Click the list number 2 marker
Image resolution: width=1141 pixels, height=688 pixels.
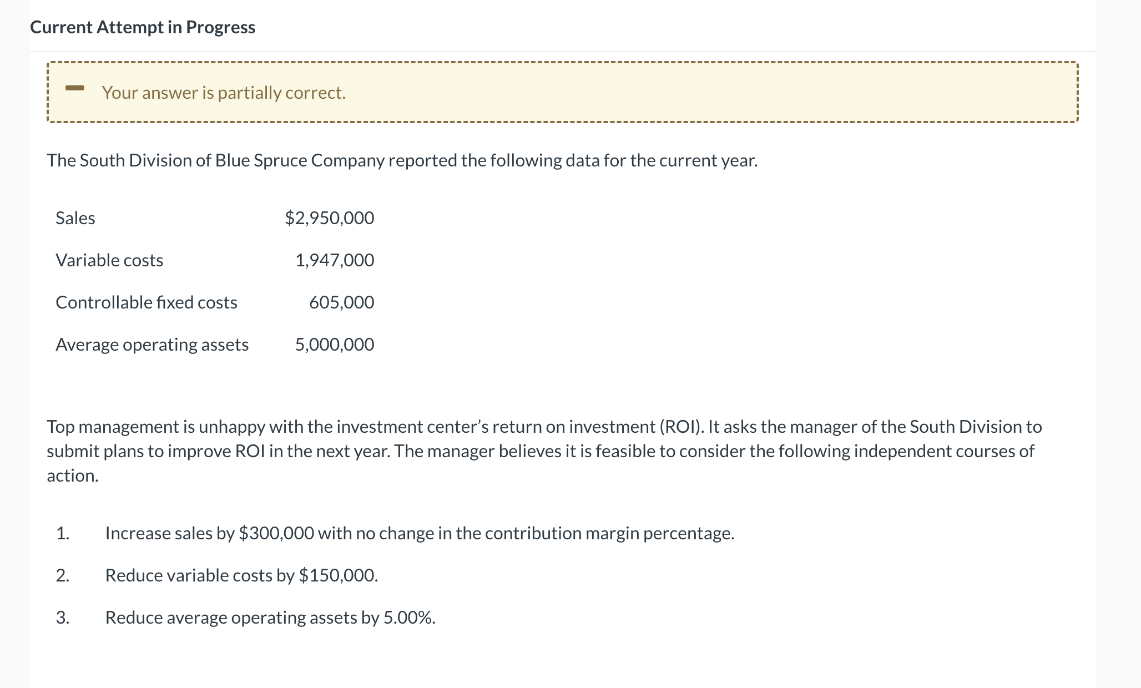pyautogui.click(x=63, y=575)
